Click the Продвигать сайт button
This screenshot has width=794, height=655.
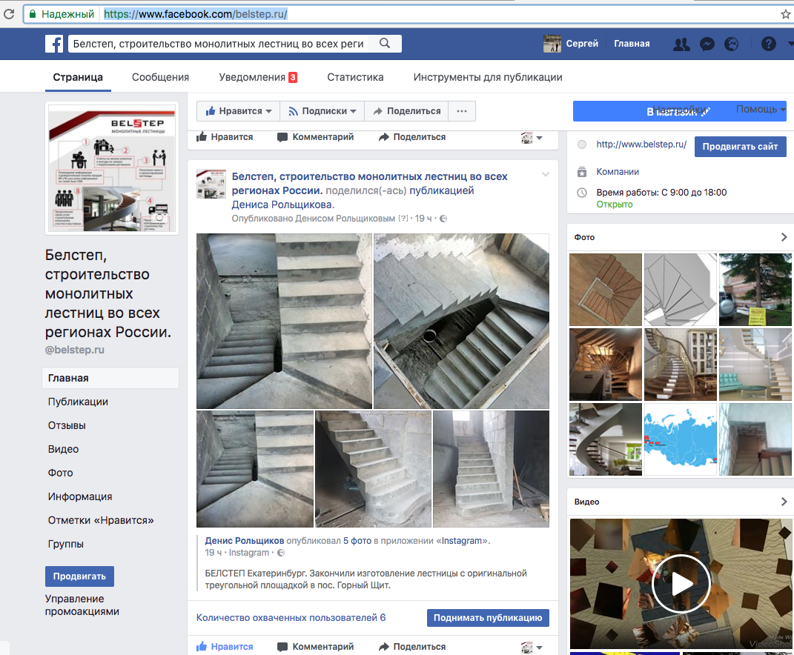(x=739, y=147)
